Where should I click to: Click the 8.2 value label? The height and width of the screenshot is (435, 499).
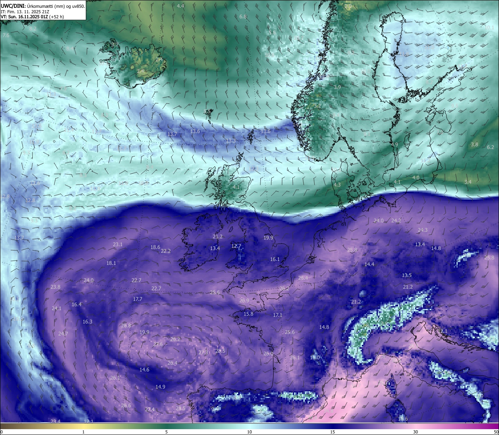pos(33,28)
